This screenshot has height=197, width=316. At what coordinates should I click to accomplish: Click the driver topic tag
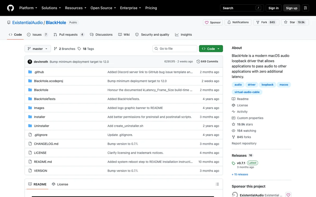[252, 85]
